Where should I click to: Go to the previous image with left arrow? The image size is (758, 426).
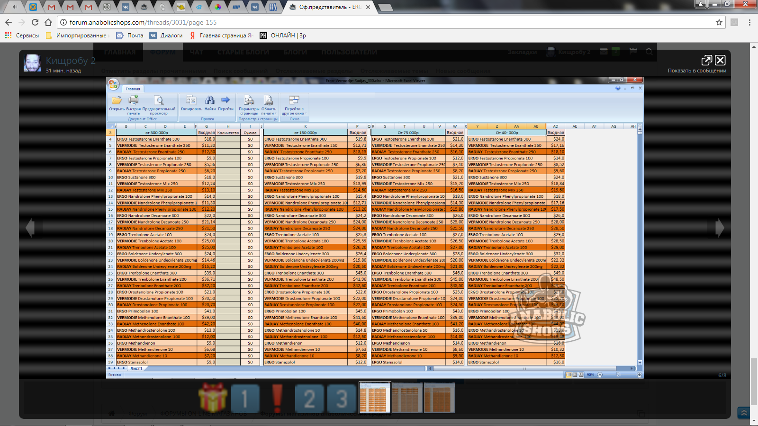30,228
